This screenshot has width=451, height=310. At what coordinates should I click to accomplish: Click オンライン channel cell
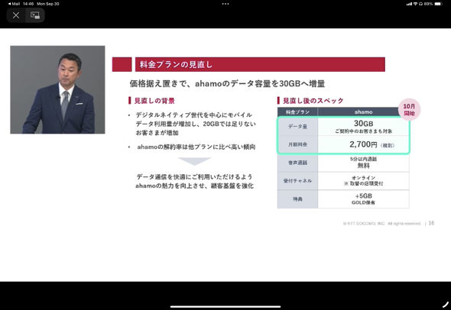364,181
